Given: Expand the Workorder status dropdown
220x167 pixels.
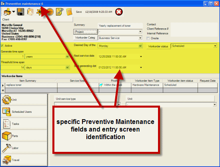Looking at the screenshot, I should tap(194, 46).
